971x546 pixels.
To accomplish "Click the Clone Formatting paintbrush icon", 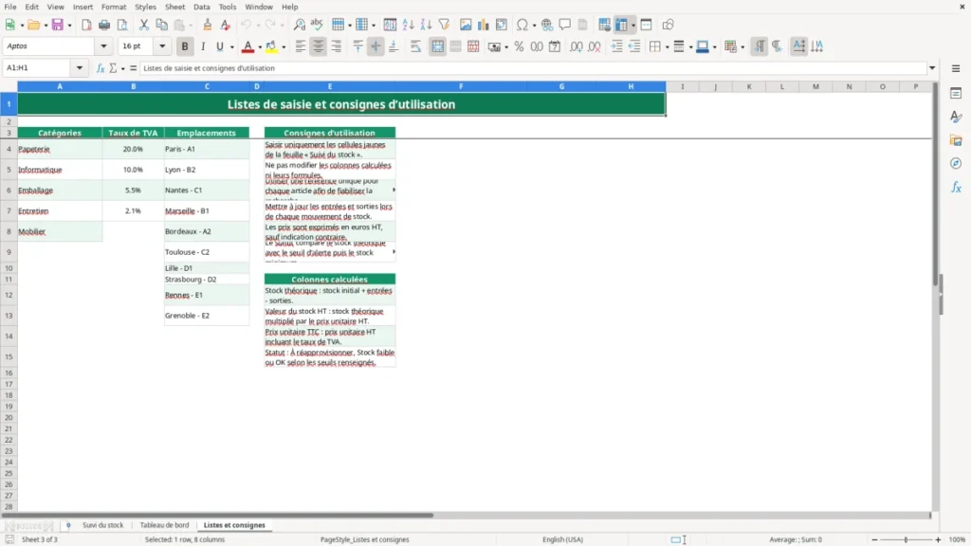I will (208, 25).
